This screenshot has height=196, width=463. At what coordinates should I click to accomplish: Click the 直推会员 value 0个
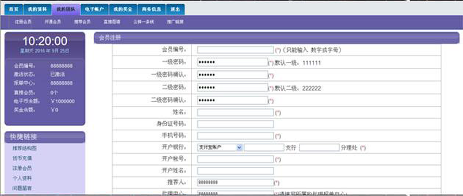click(54, 92)
